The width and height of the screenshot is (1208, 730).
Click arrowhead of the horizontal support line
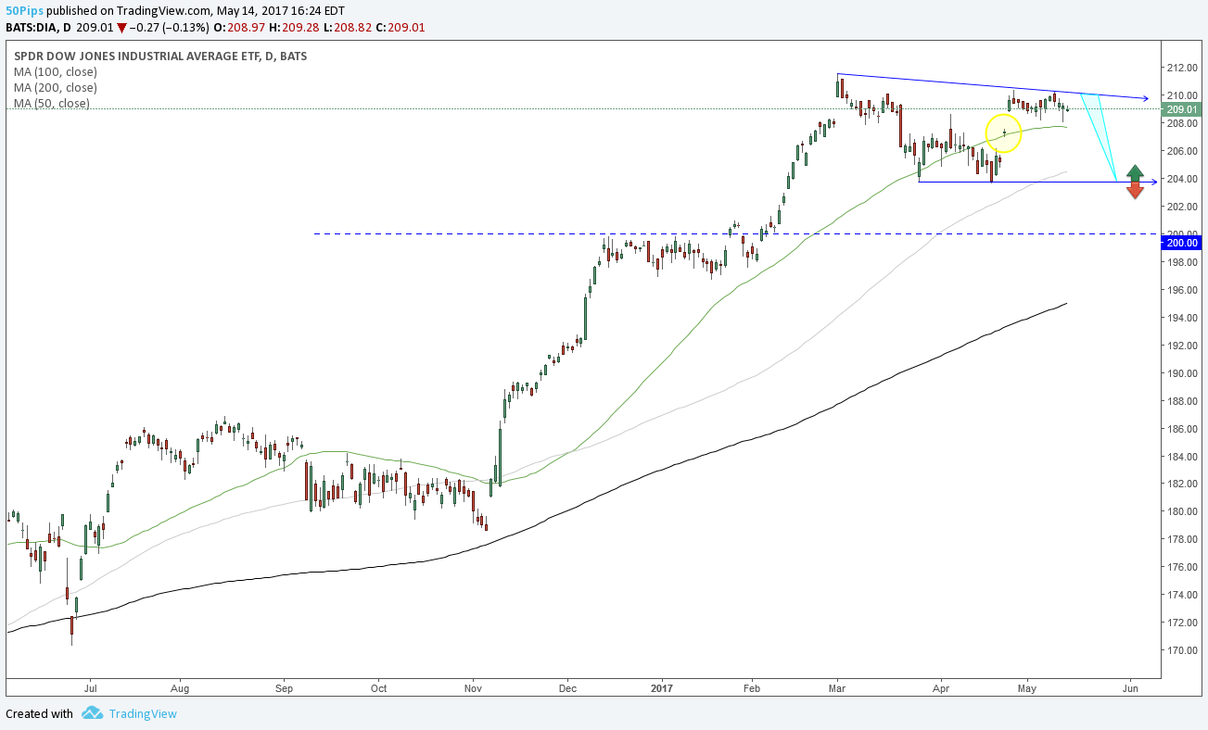(1152, 182)
